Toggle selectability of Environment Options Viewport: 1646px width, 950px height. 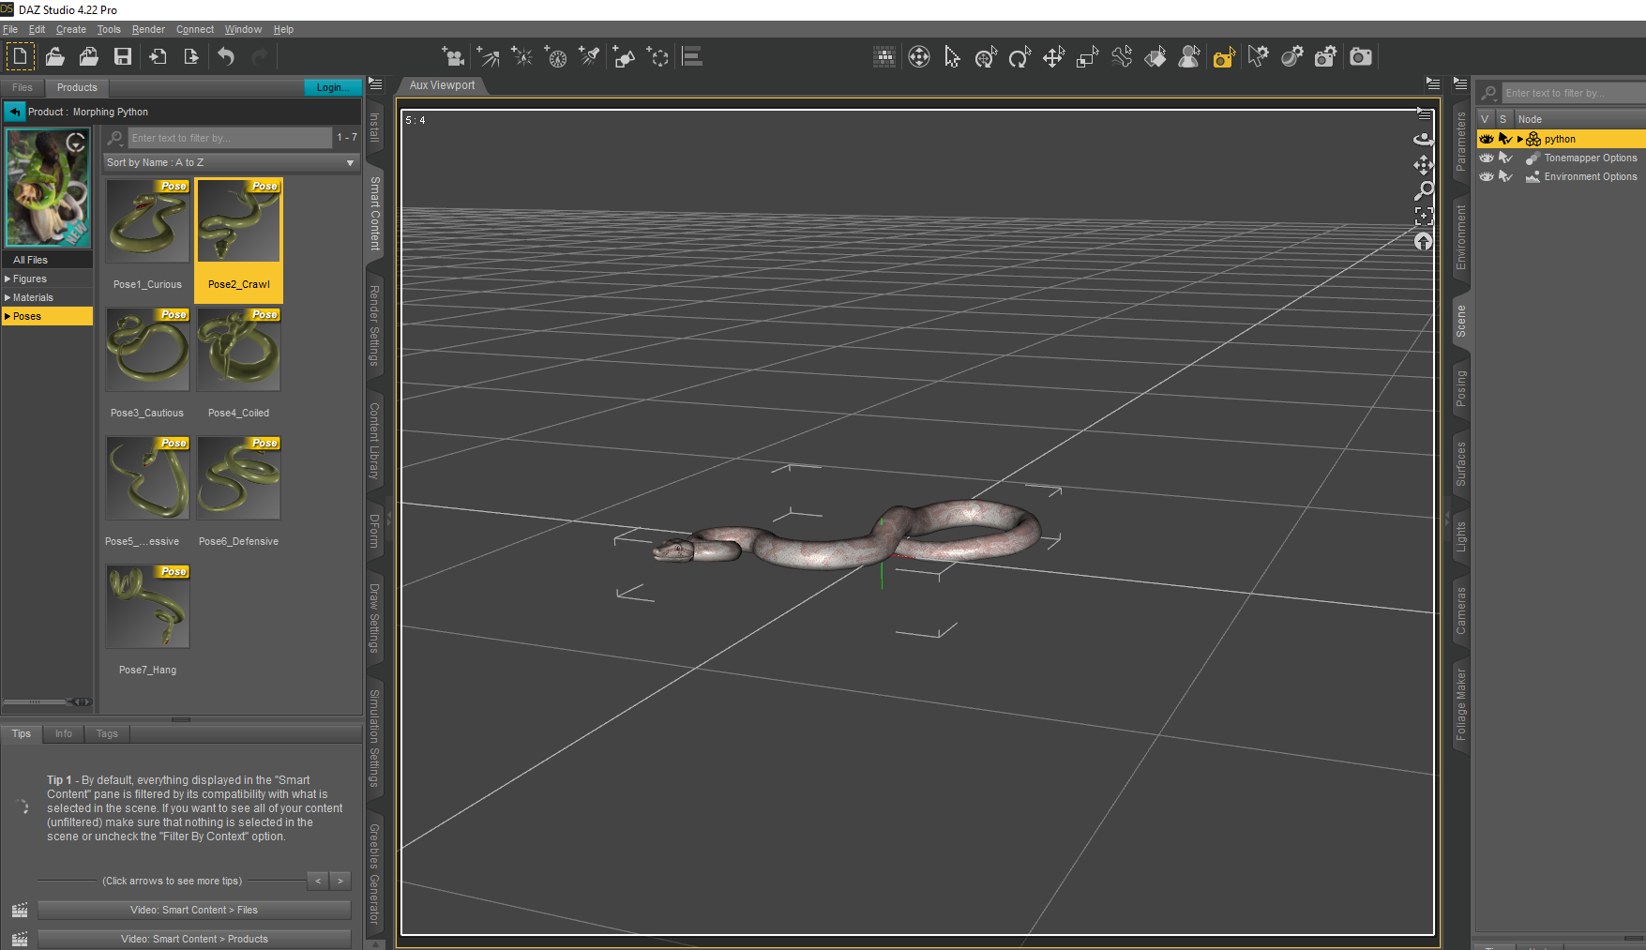coord(1505,176)
